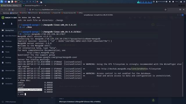Bookmark this page with star icon
This screenshot has width=186, height=104.
(x=165, y=10)
